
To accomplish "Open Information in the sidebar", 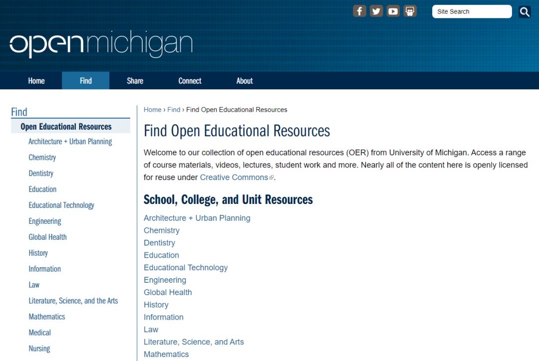I will pos(45,269).
